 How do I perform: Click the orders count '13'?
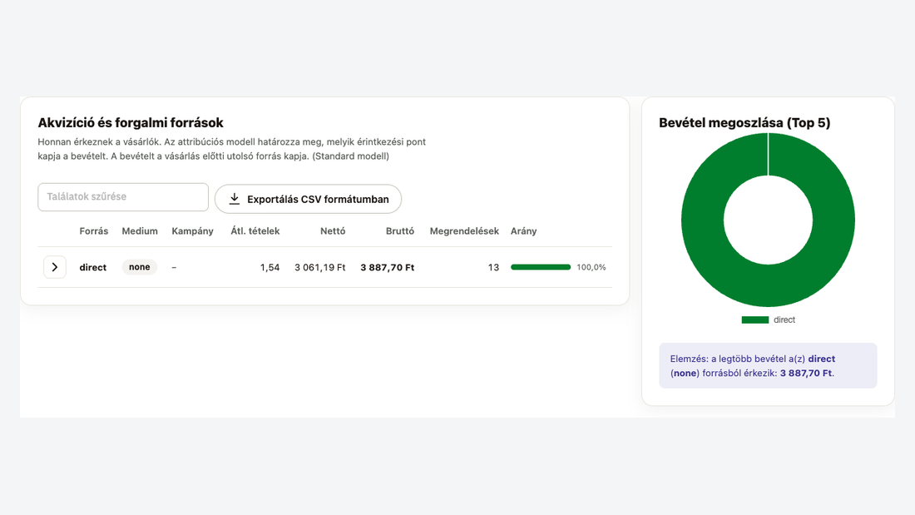(x=493, y=267)
